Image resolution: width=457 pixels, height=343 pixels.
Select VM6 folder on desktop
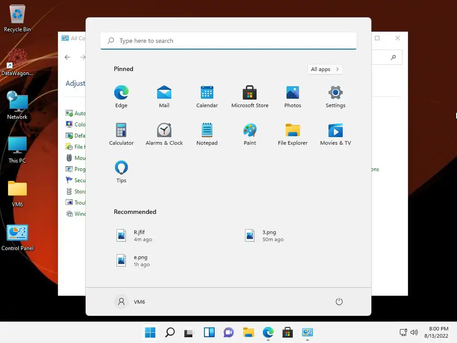pos(17,193)
